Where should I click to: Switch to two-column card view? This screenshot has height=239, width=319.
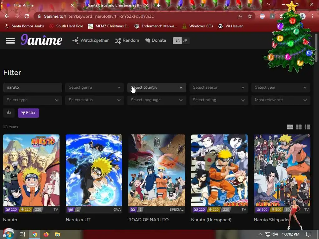299,127
